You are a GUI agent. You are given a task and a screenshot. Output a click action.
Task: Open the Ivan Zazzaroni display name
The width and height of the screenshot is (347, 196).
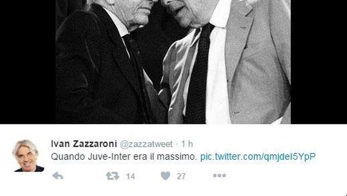click(84, 144)
